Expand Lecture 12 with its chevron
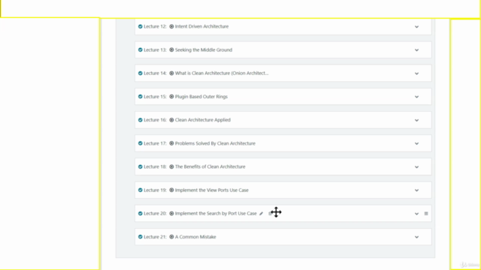 (416, 27)
